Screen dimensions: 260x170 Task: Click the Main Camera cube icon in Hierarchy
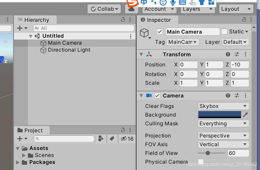(43, 43)
